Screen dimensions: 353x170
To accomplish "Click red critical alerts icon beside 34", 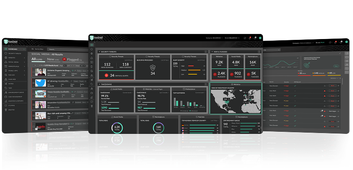I will (106, 76).
